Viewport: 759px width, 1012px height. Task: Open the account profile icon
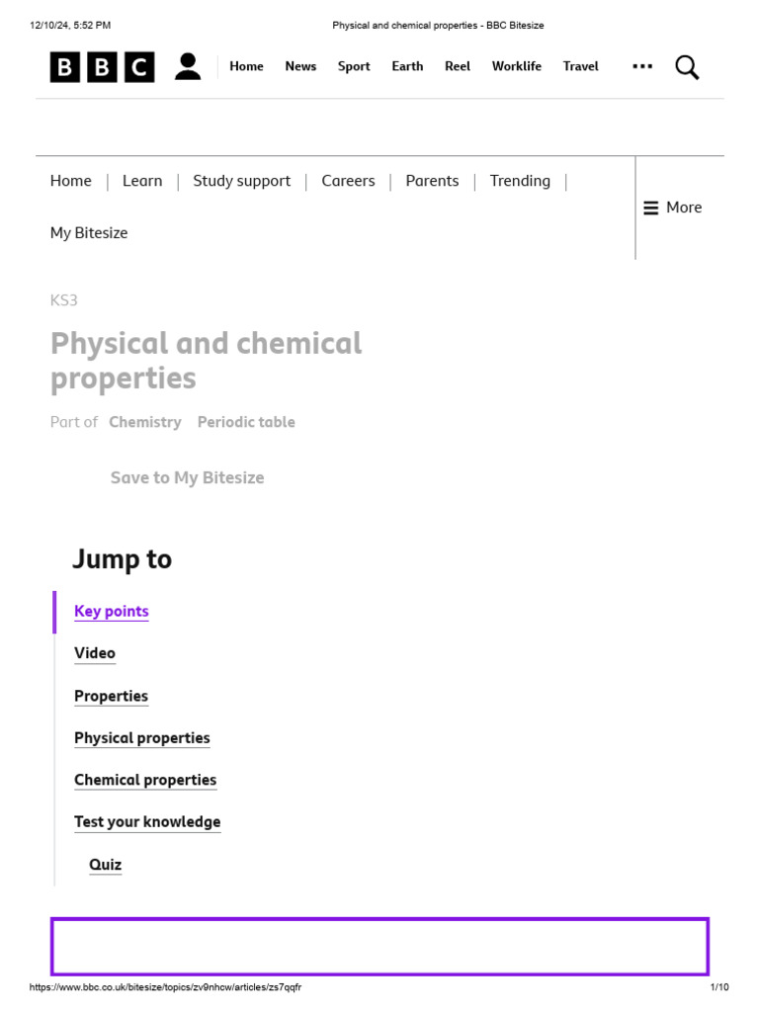[x=188, y=67]
